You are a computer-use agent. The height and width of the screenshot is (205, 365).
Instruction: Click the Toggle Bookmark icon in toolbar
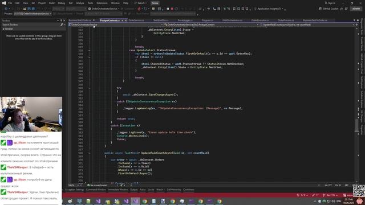(234, 9)
